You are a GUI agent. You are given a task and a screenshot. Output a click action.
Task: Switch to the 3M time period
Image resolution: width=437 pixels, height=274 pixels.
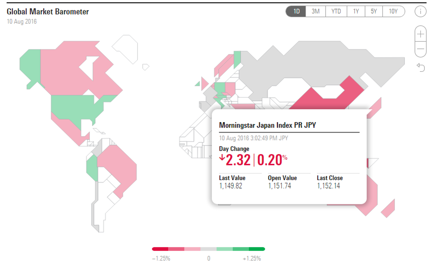[x=316, y=12]
